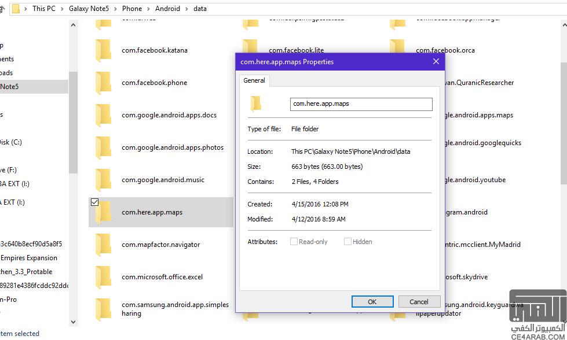Image resolution: width=567 pixels, height=340 pixels.
Task: Click the com.facebook.lite folder name
Action: pyautogui.click(x=297, y=50)
